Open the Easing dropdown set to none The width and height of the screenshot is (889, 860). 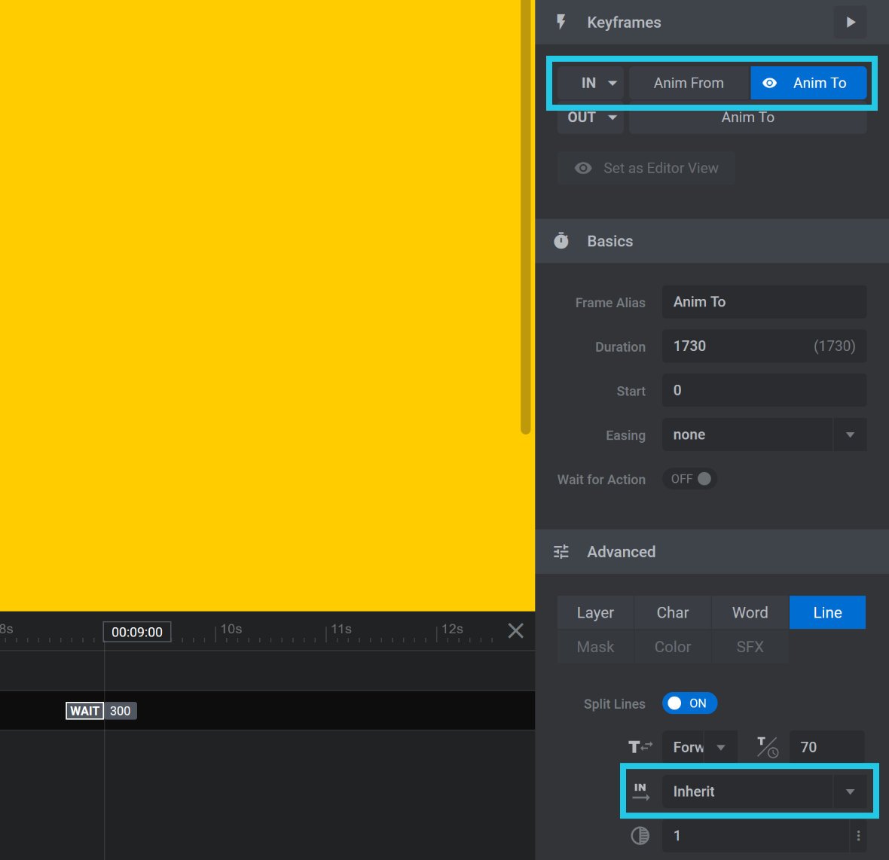point(764,435)
